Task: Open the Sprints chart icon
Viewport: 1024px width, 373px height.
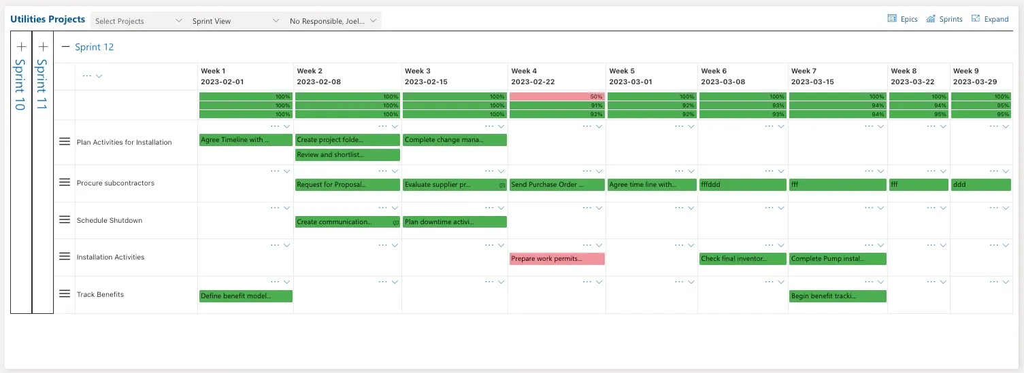Action: tap(931, 19)
